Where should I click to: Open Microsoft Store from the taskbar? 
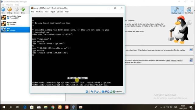tap(32, 107)
